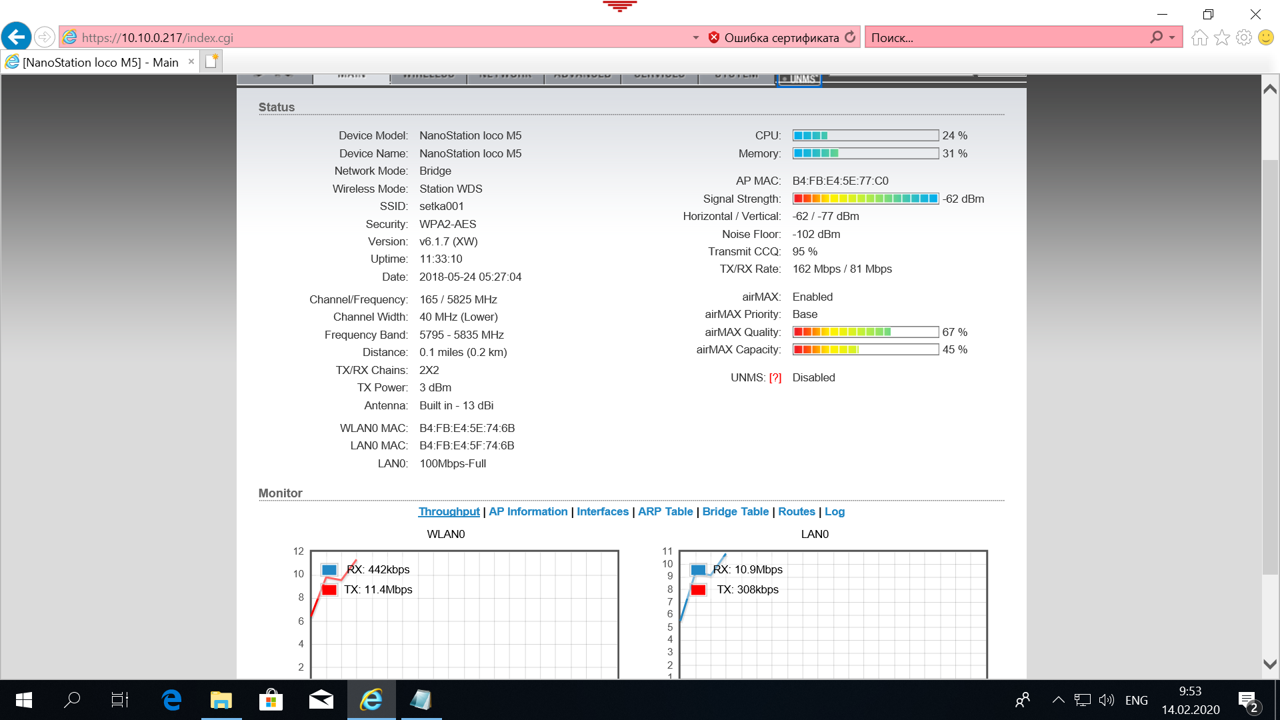Open the People icon in the system tray
This screenshot has height=720, width=1280.
1023,700
